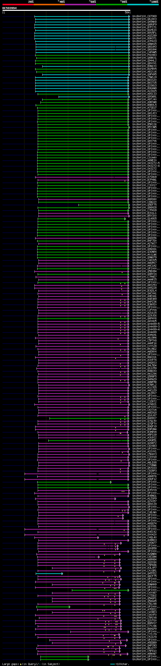This screenshot has height=666, width=161.
Task: Select label UniRef100_Q4SJE3
Action: click(x=144, y=113)
